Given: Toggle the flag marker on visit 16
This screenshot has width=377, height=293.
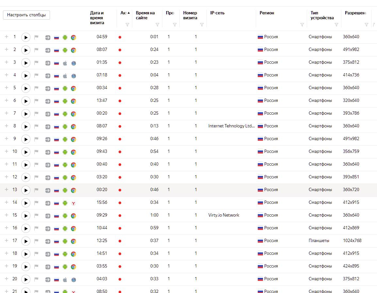Looking at the screenshot, I should (37, 228).
